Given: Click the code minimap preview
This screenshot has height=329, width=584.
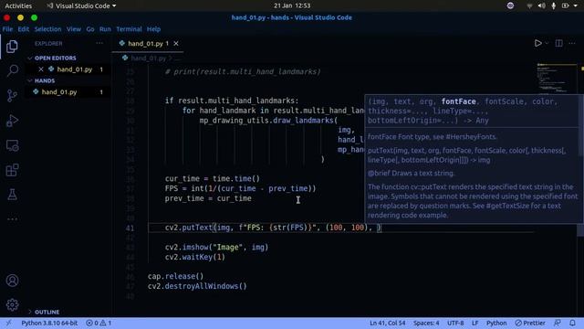Looking at the screenshot, I should [557, 79].
